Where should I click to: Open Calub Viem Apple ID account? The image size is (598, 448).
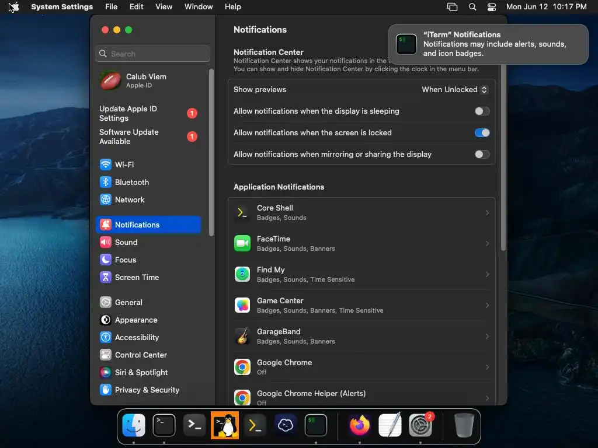(x=148, y=80)
